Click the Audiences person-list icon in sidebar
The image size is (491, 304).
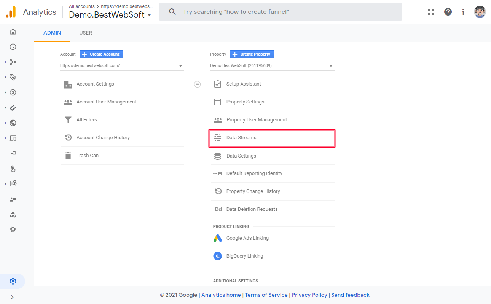(x=13, y=199)
